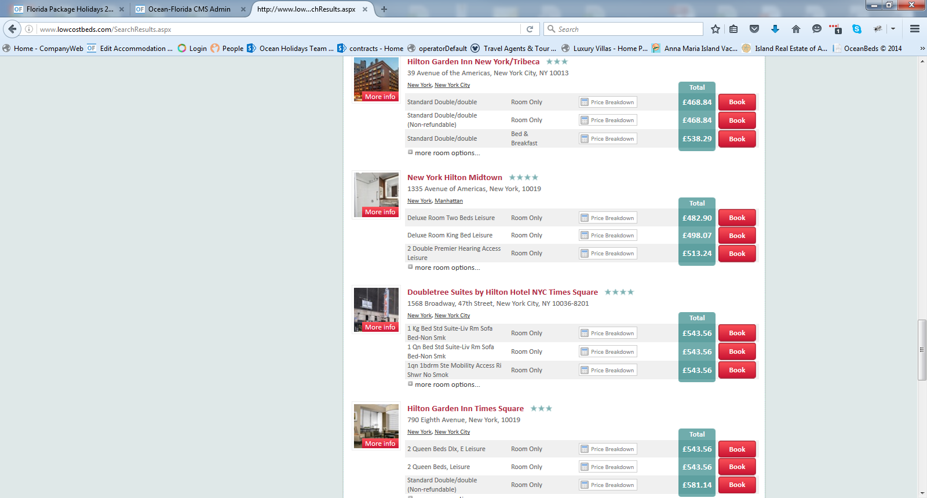Show site information icon in address bar

coord(29,29)
